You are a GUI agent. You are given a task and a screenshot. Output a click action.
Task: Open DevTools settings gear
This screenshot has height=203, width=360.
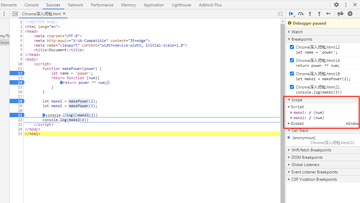336,5
